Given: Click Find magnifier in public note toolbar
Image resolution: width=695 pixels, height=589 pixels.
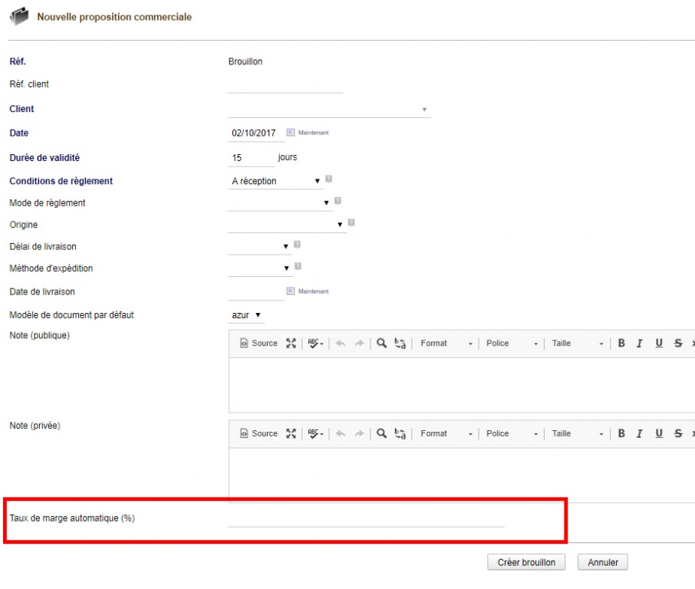Looking at the screenshot, I should click(x=381, y=344).
